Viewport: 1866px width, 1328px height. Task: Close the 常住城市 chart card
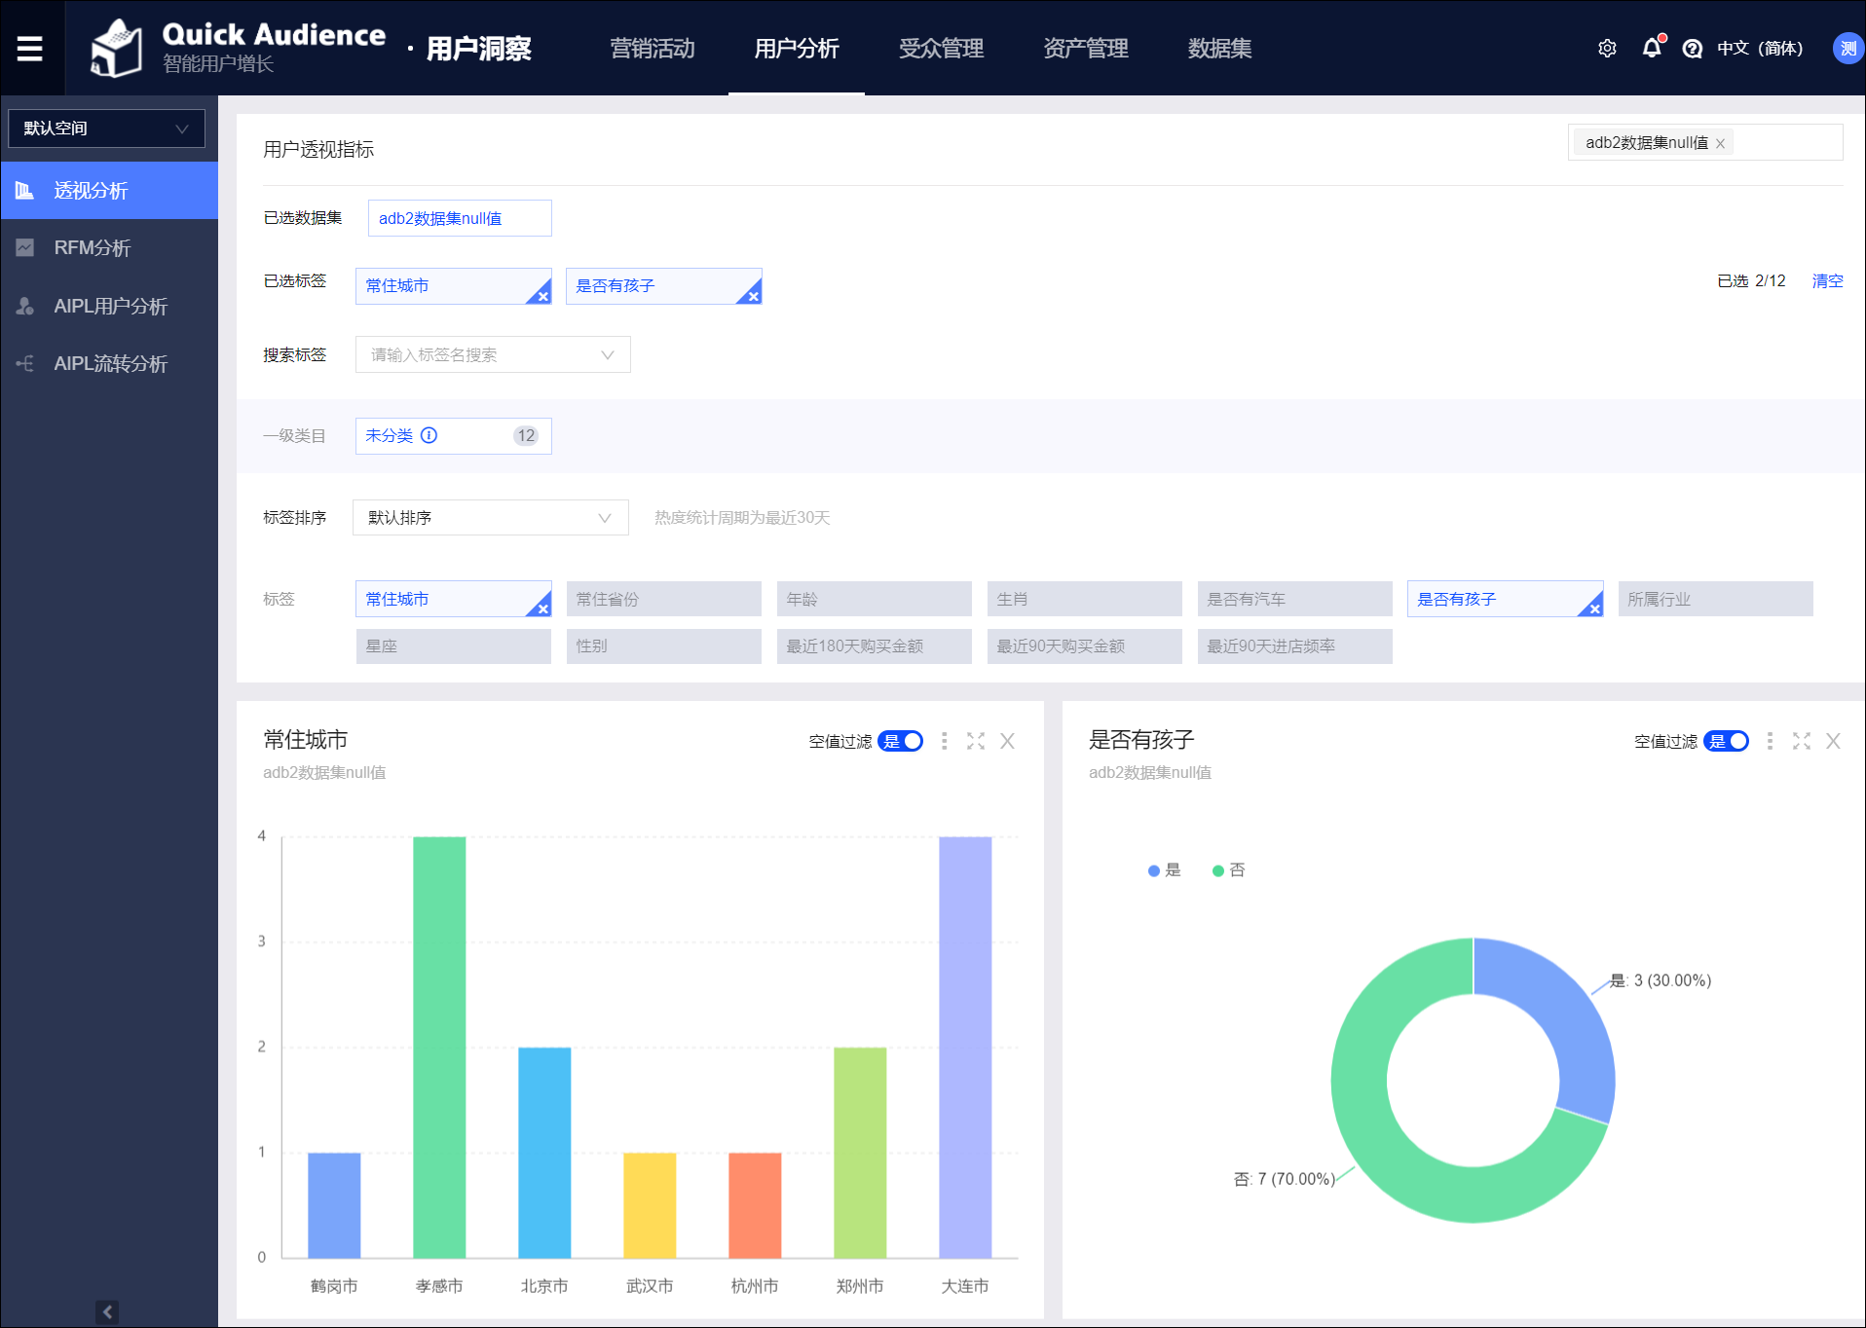(1008, 741)
